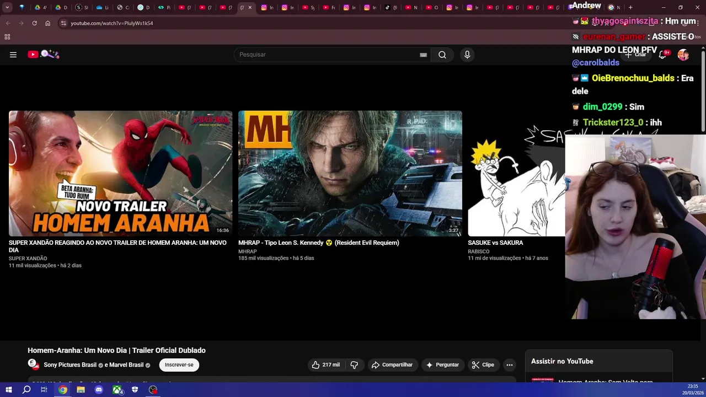Go forward with browser forward arrow
Viewport: 706px width, 397px height.
[x=21, y=23]
